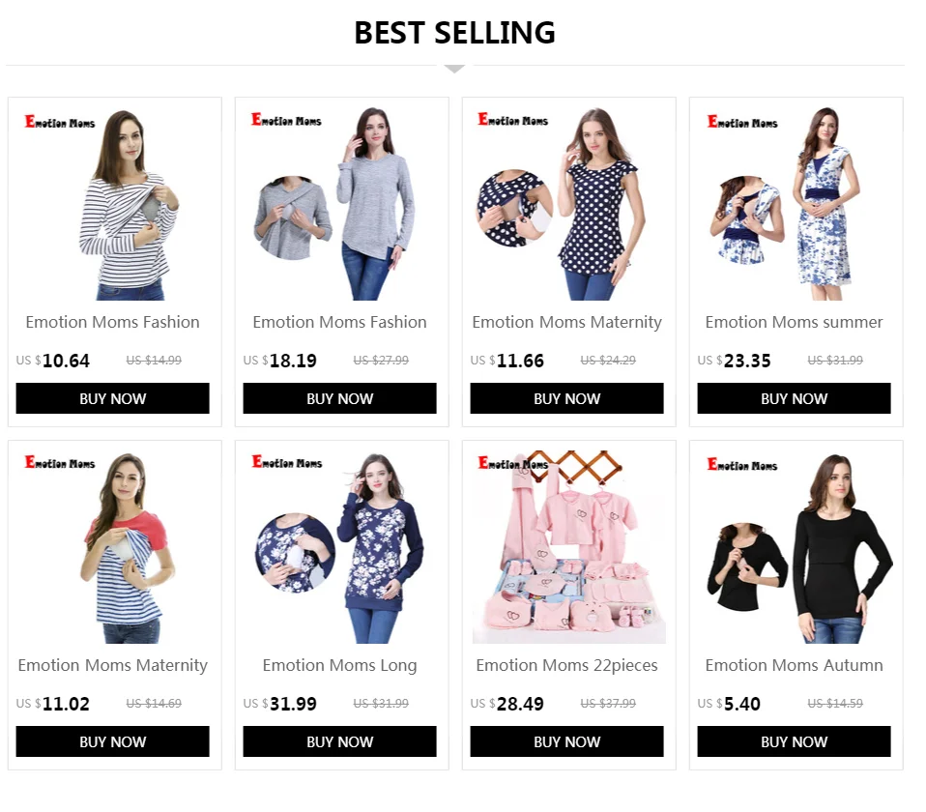This screenshot has height=812, width=926.
Task: Open the Emotion Moms Autumn title link
Action: [794, 665]
